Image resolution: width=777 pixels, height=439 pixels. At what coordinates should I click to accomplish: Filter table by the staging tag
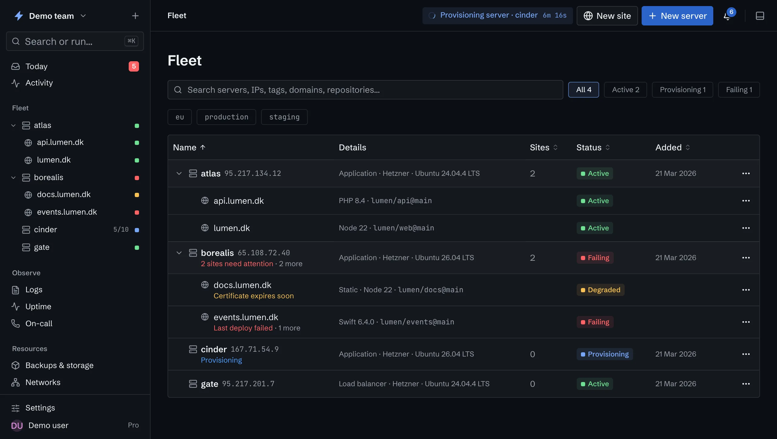(284, 117)
